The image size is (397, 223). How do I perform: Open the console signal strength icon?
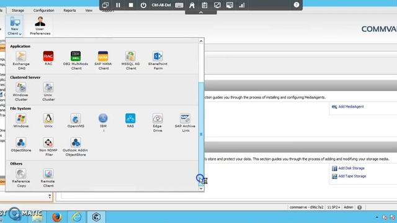tap(242, 5)
